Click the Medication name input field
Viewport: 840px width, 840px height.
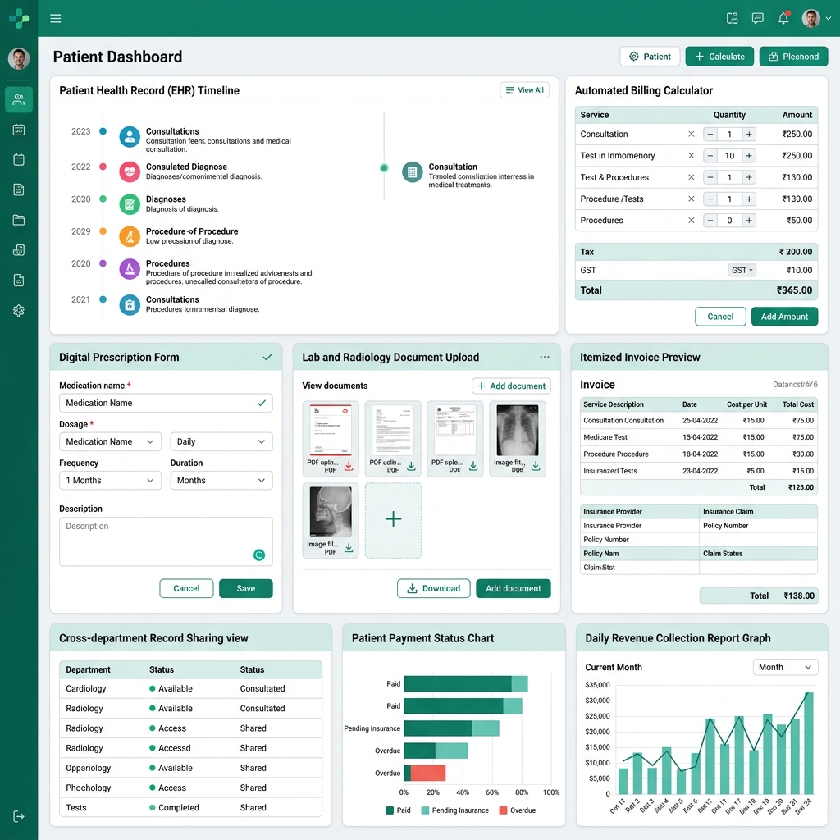click(166, 403)
